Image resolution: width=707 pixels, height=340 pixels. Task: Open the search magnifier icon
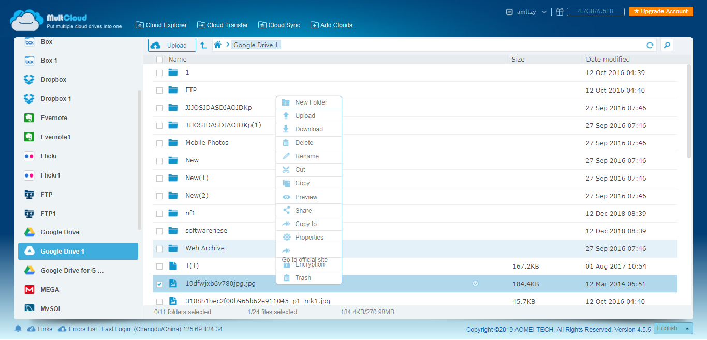[667, 46]
